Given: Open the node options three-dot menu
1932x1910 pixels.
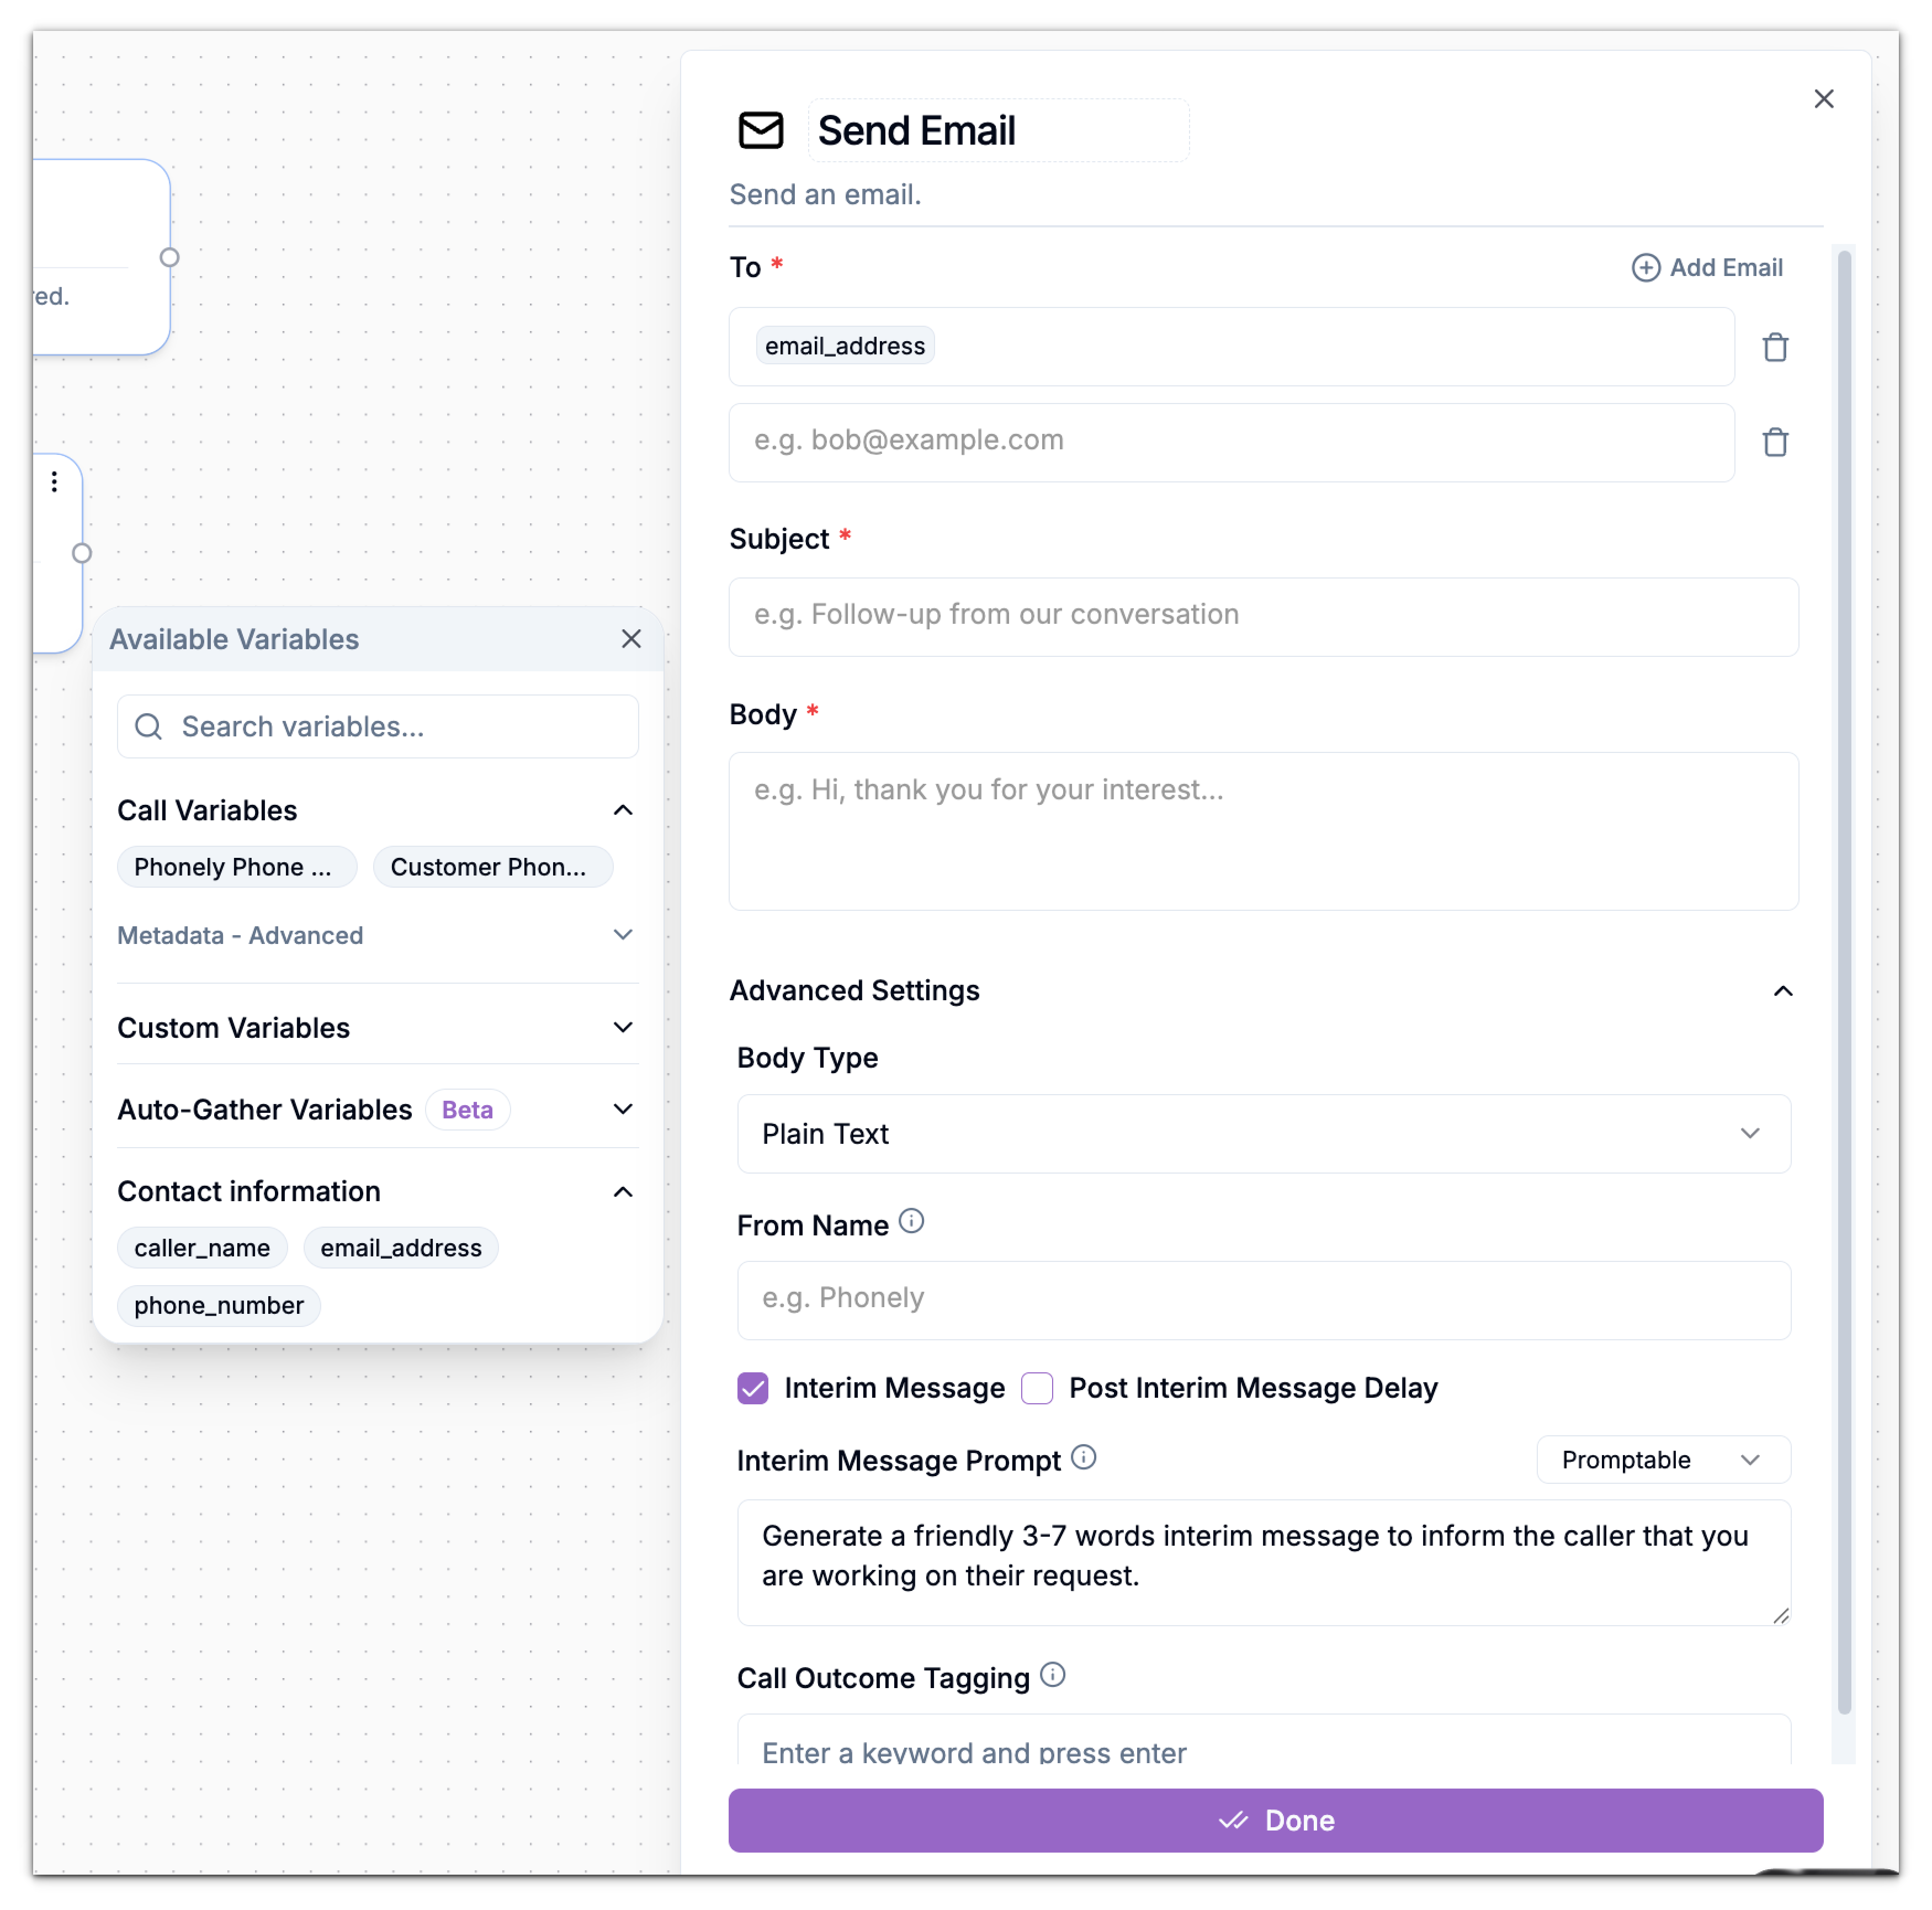Looking at the screenshot, I should coord(54,481).
